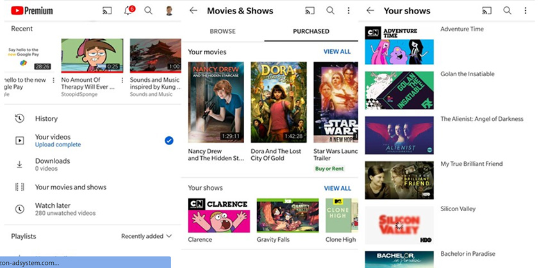Open the Star Wars A New Hope poster

335,102
